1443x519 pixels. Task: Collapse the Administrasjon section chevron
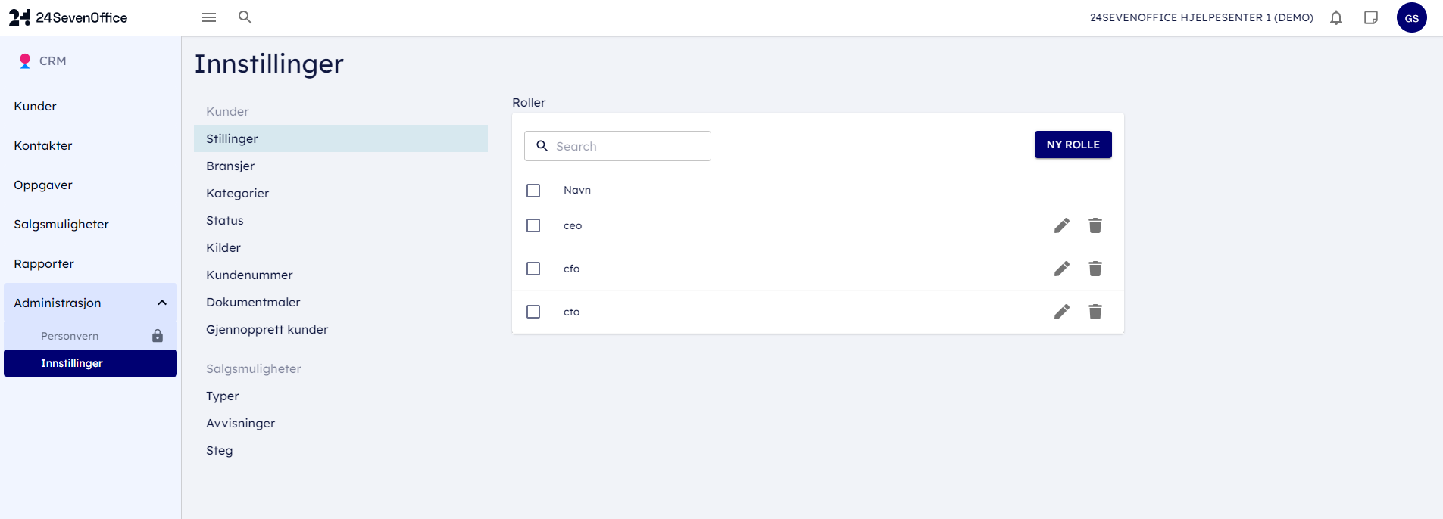click(162, 303)
